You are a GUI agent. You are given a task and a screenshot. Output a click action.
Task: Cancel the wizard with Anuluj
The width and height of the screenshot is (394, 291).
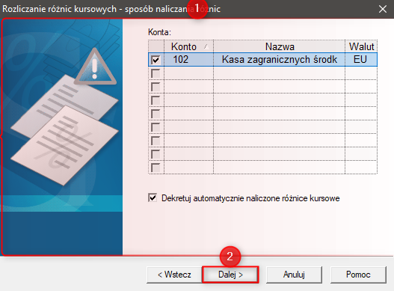[x=294, y=275]
